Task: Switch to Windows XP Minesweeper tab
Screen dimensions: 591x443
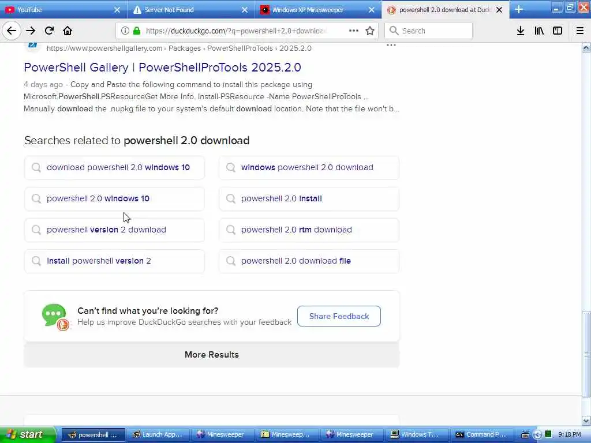Action: (318, 10)
